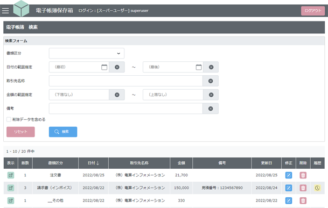Sort by 取引先名称 column header
Image resolution: width=328 pixels, height=208 pixels.
(139, 163)
